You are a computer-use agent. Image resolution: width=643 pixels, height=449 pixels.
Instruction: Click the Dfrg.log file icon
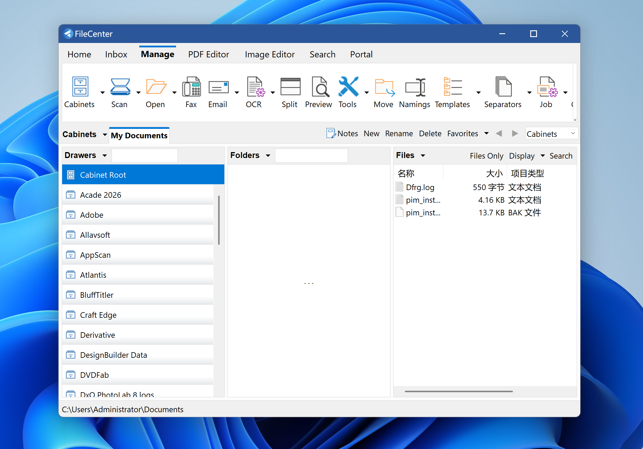point(400,187)
